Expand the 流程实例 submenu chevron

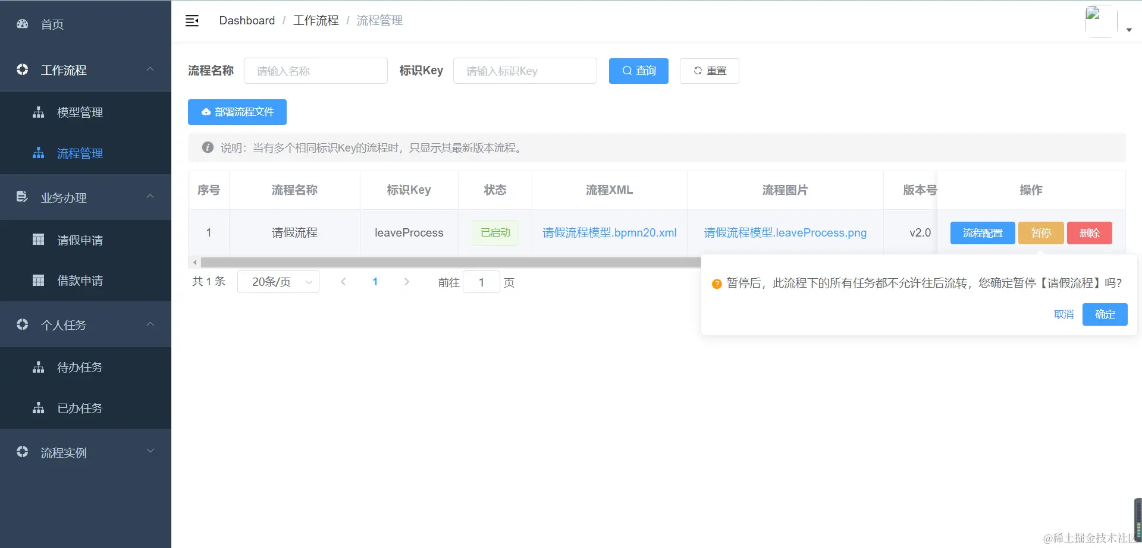point(150,452)
